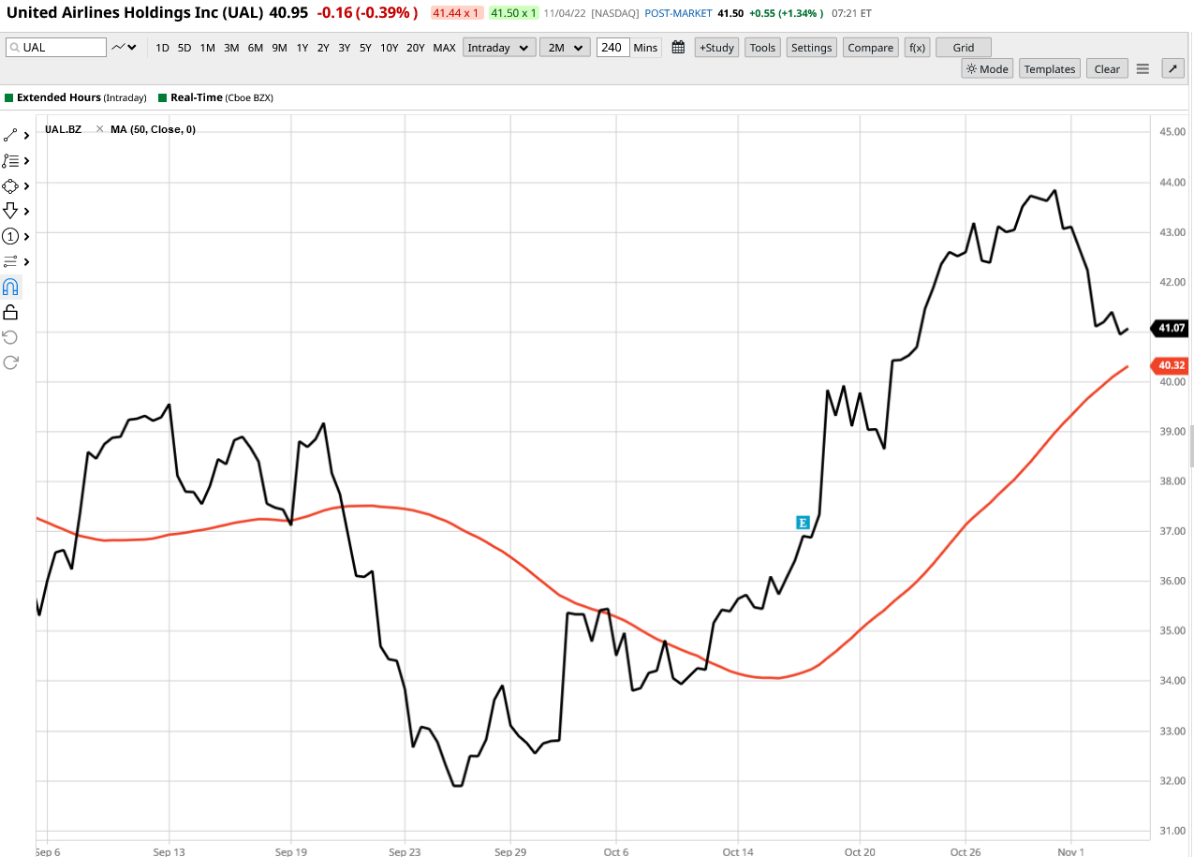Click the earnings E marker on chart
1194x857 pixels.
803,523
